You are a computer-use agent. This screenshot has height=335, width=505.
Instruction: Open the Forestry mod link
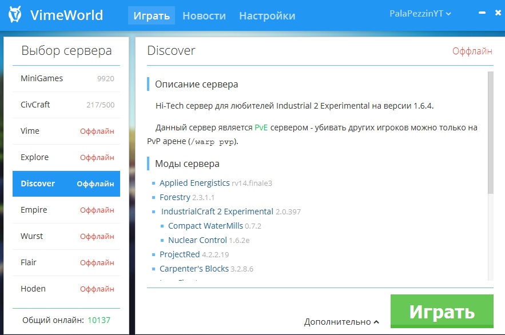pyautogui.click(x=175, y=197)
